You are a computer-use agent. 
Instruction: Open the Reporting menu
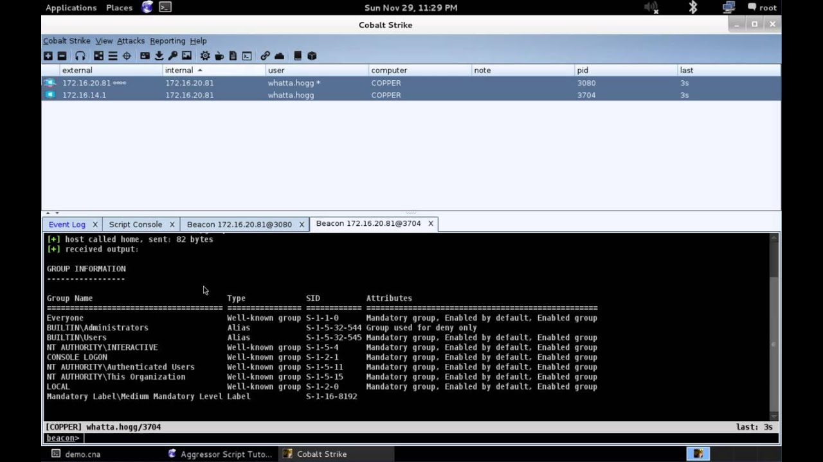167,40
